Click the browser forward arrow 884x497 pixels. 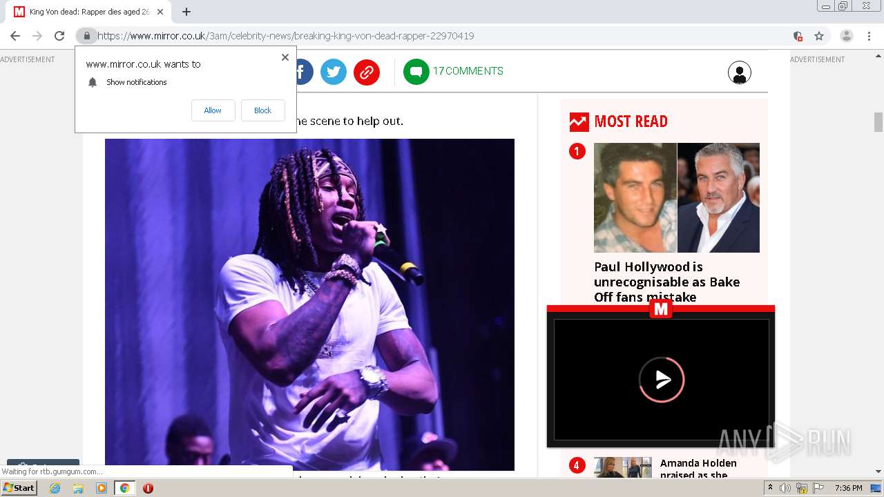37,36
